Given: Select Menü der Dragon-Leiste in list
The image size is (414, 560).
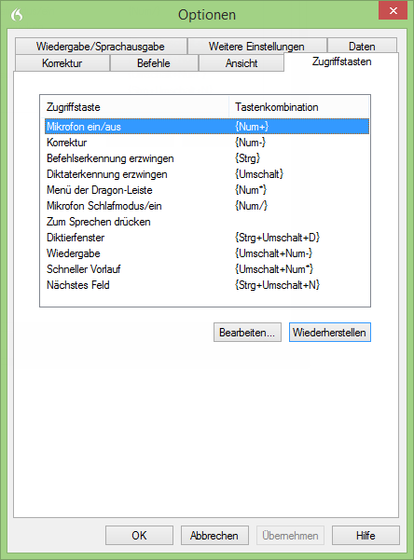Looking at the screenshot, I should coord(207,190).
